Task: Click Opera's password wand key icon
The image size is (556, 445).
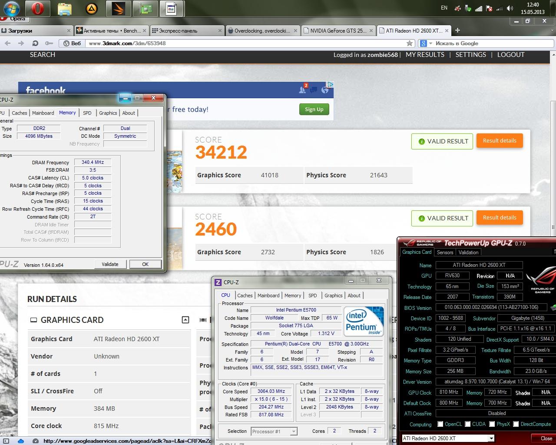Action: (49, 43)
